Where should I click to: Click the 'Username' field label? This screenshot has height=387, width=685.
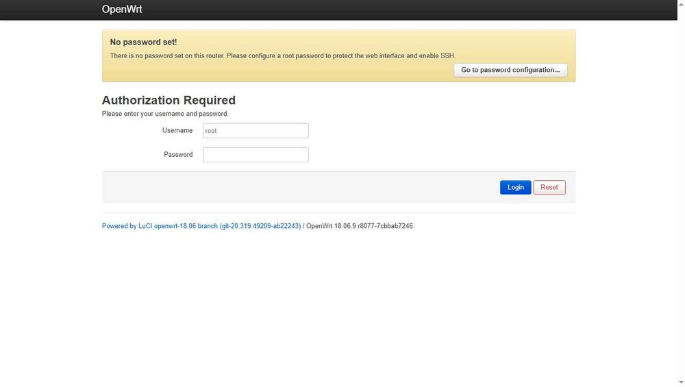[177, 130]
